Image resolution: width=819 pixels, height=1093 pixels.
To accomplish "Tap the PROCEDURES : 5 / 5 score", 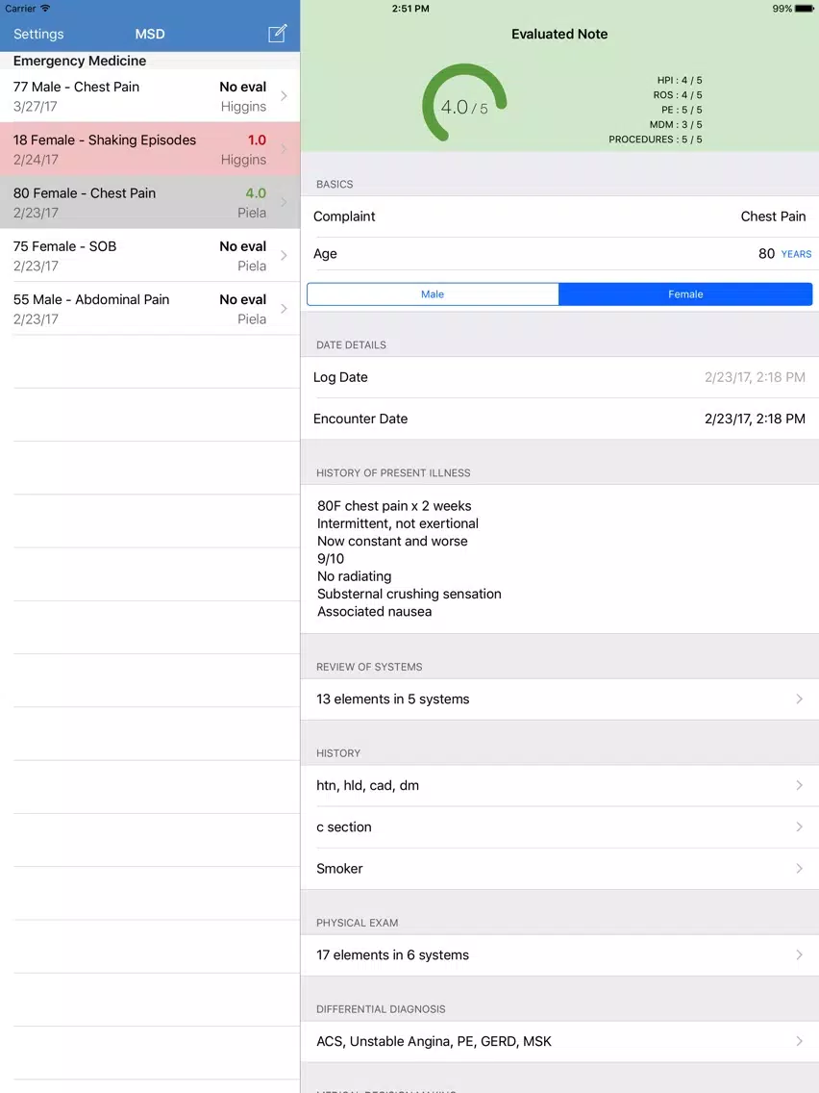I will click(656, 140).
